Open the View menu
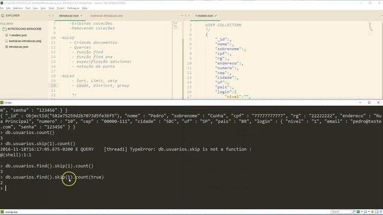The width and height of the screenshot is (383, 215). pyautogui.click(x=35, y=8)
